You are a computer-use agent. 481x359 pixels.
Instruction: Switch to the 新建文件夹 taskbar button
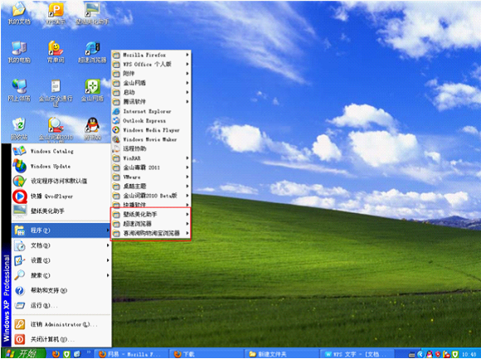[x=282, y=354]
